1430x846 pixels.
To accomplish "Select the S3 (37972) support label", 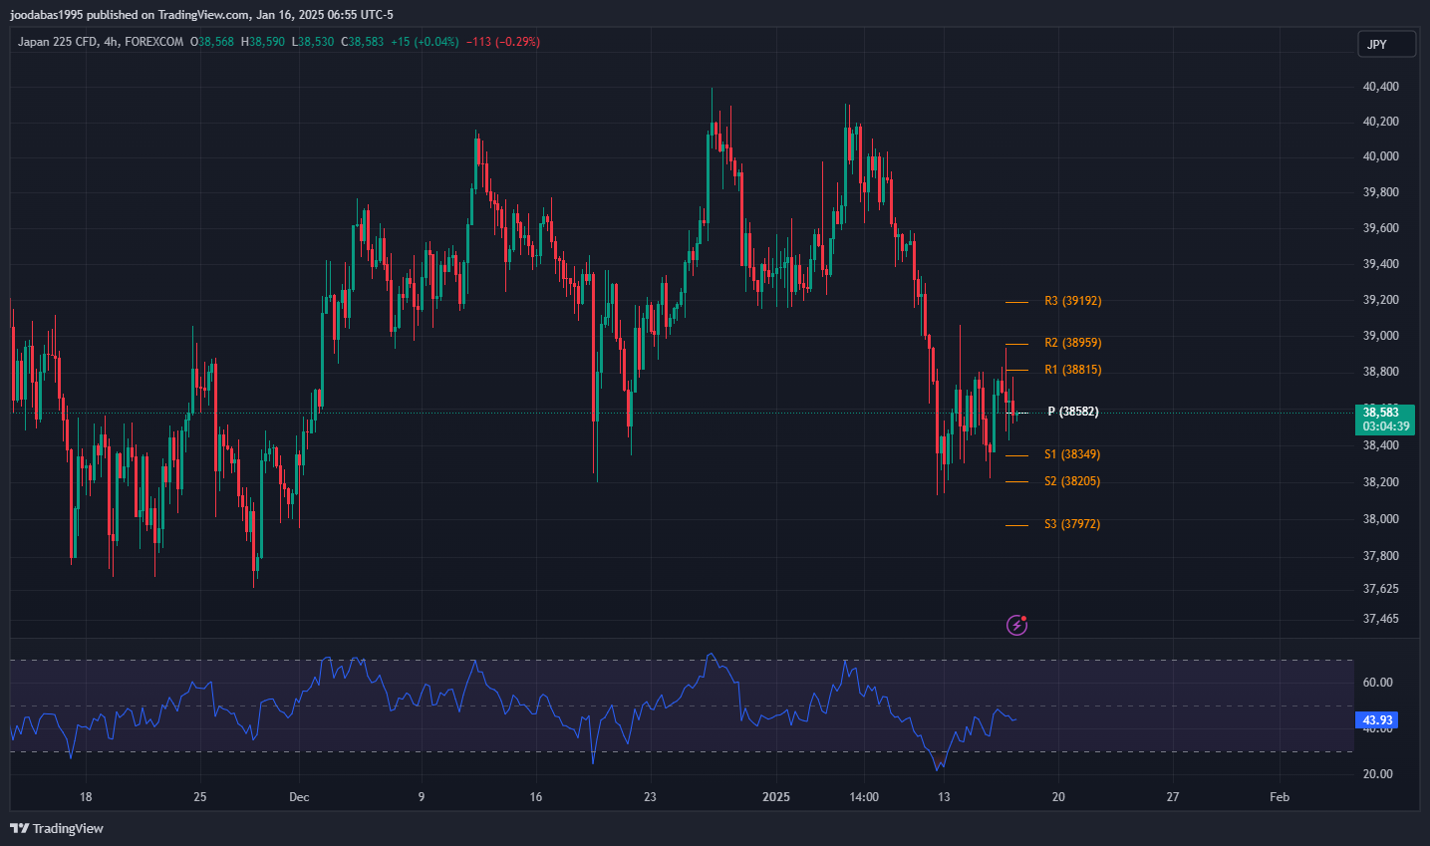I will [x=1072, y=524].
